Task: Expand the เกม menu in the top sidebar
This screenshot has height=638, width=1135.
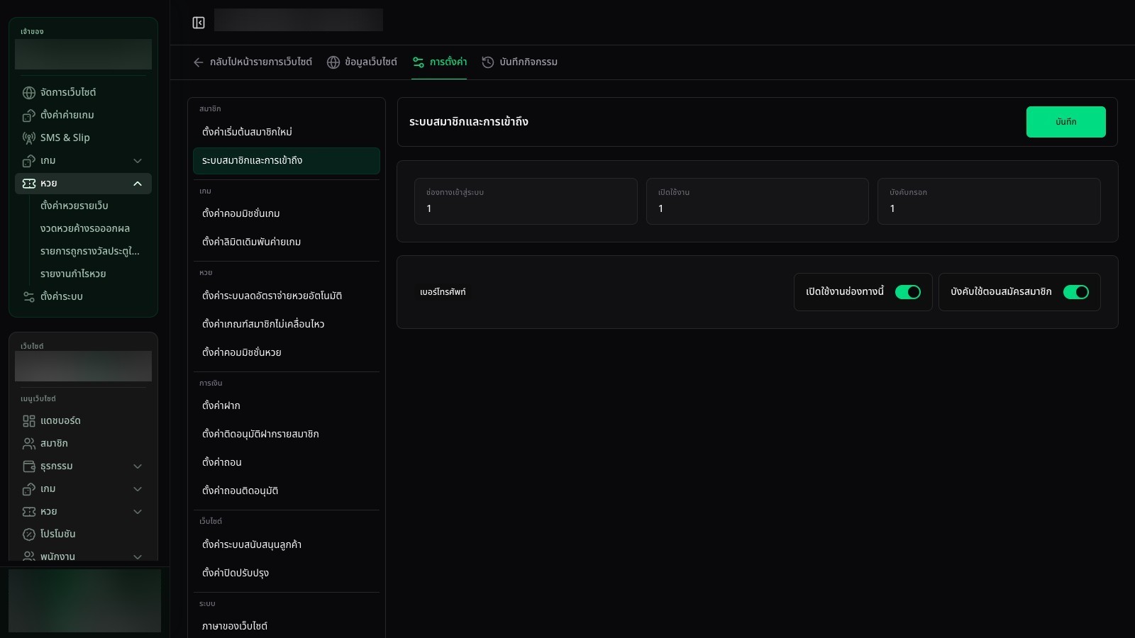Action: pyautogui.click(x=138, y=161)
